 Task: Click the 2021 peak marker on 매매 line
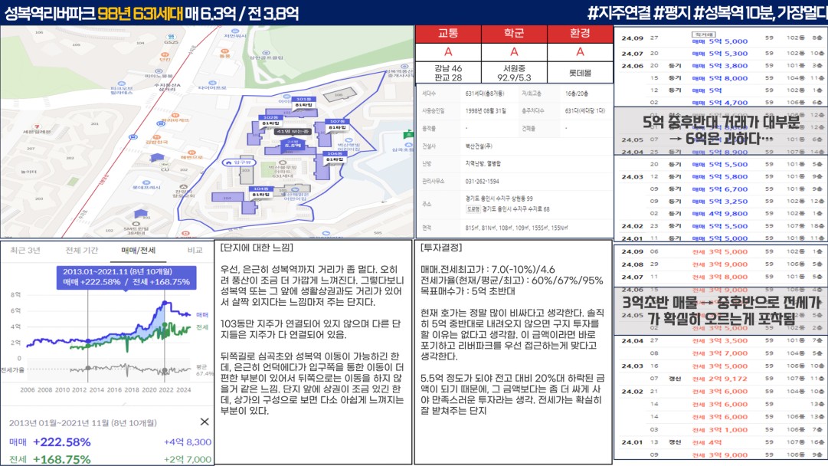point(165,303)
